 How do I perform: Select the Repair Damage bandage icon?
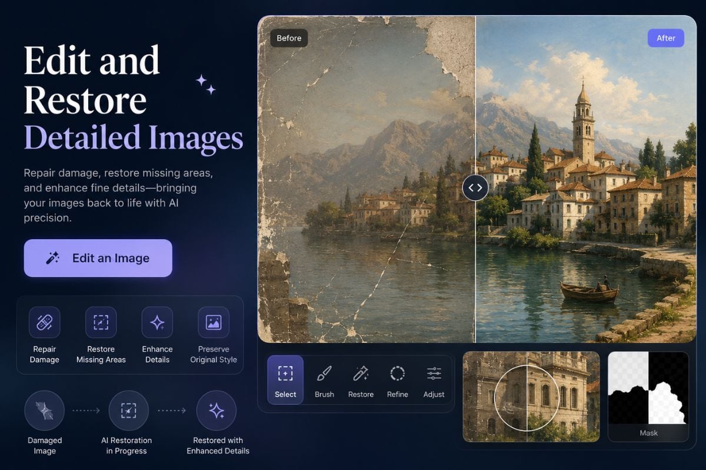(x=44, y=322)
